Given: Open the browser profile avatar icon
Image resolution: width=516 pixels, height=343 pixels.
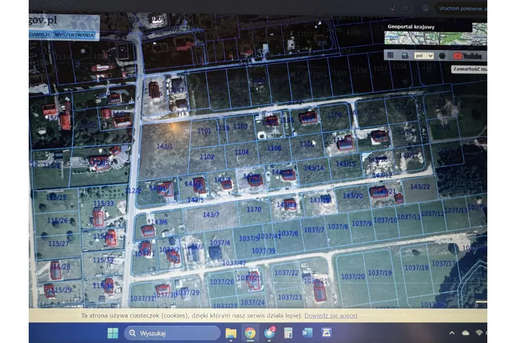Looking at the screenshot, I should [425, 8].
